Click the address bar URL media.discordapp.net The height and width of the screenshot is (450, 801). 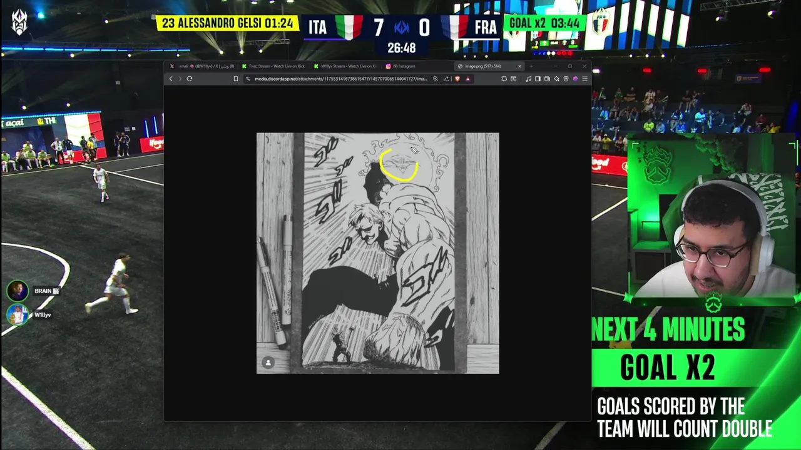coord(340,79)
